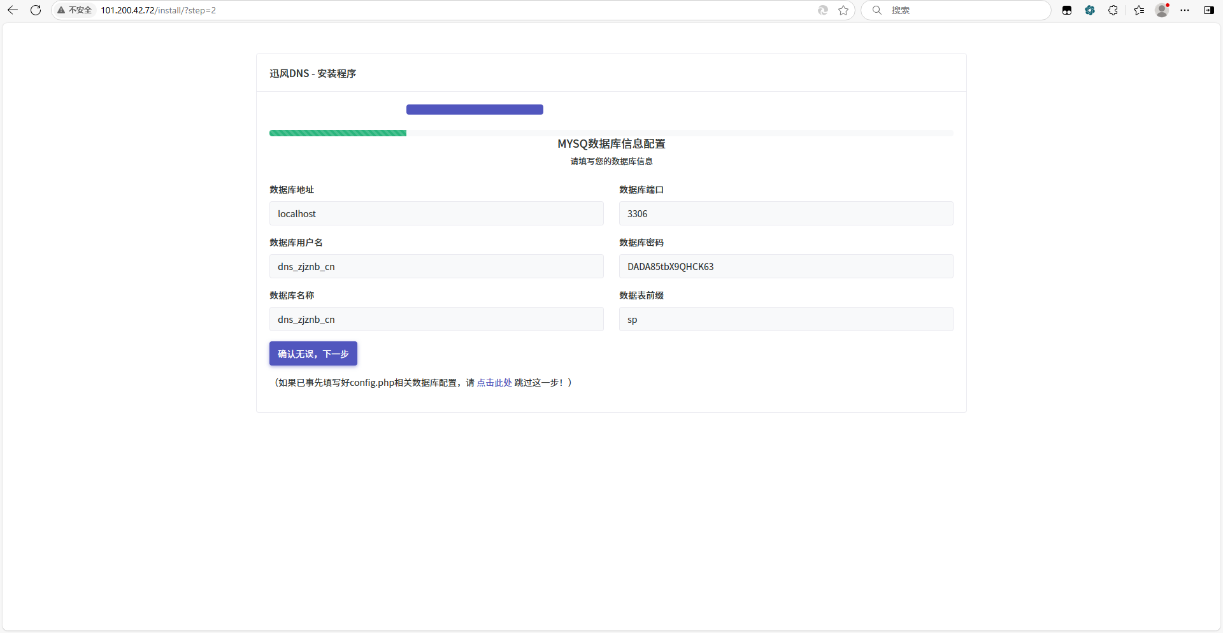Screen dimensions: 1223x633
Task: Open the favorites list icon
Action: pyautogui.click(x=1139, y=10)
